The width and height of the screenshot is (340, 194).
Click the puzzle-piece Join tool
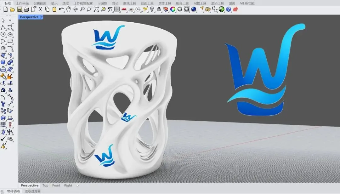pyautogui.click(x=3, y=76)
